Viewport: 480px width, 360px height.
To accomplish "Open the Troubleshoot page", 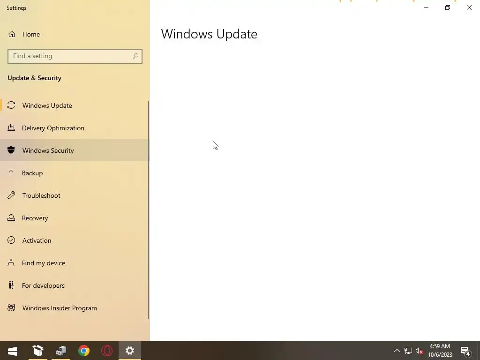I will point(75,195).
